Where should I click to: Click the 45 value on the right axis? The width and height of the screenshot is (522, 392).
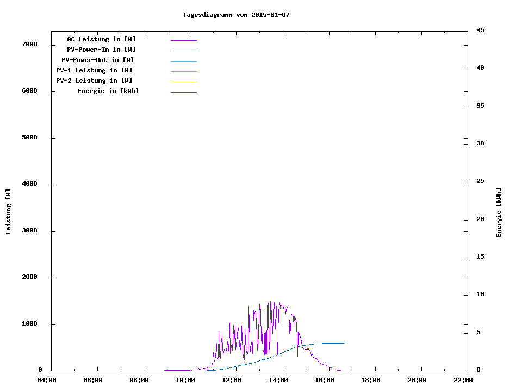(481, 30)
